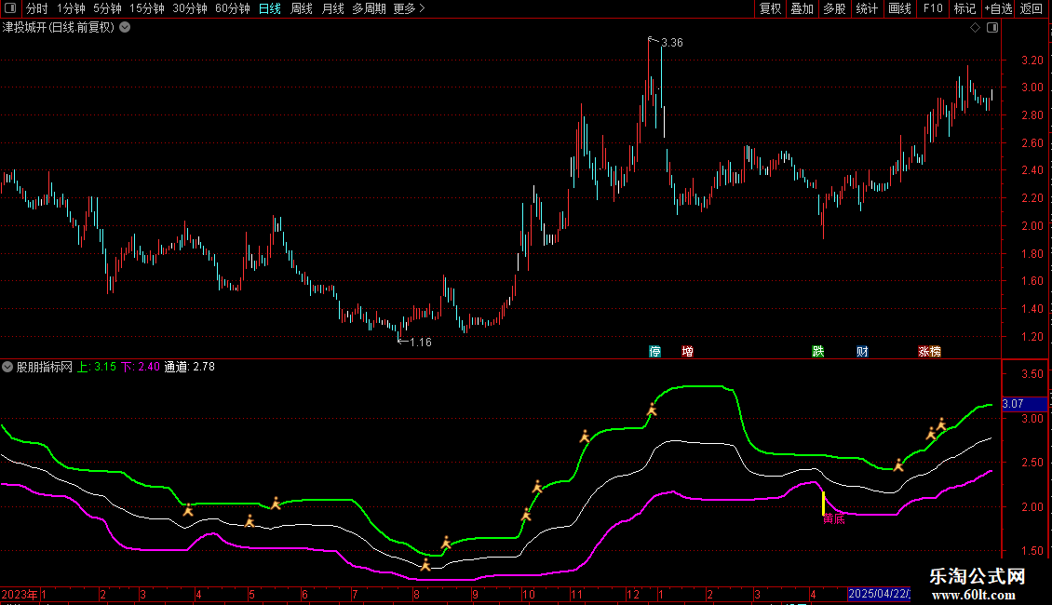Click the 涨榜 event marker

point(929,352)
